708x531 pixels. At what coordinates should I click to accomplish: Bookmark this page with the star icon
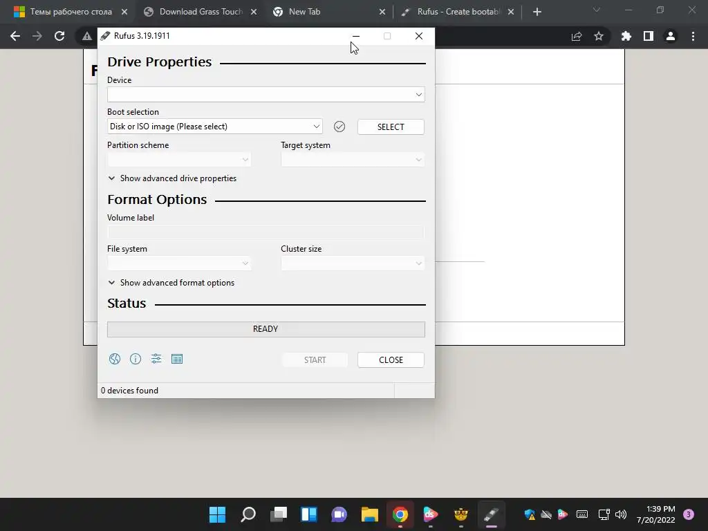pos(599,36)
